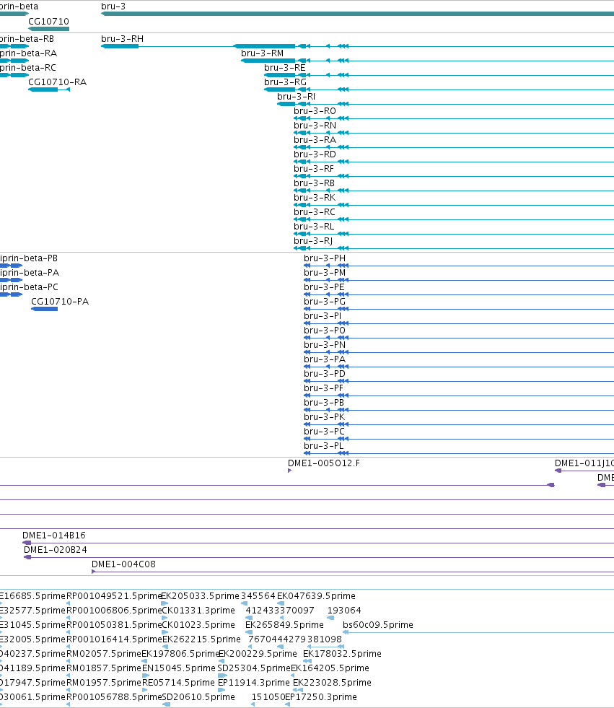Viewport: 614px width, 708px height.
Task: Select protein label bru-3-PM
Action: pos(325,273)
